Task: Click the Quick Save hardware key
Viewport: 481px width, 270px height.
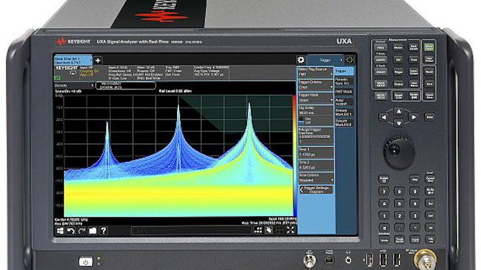Action: tap(429, 96)
